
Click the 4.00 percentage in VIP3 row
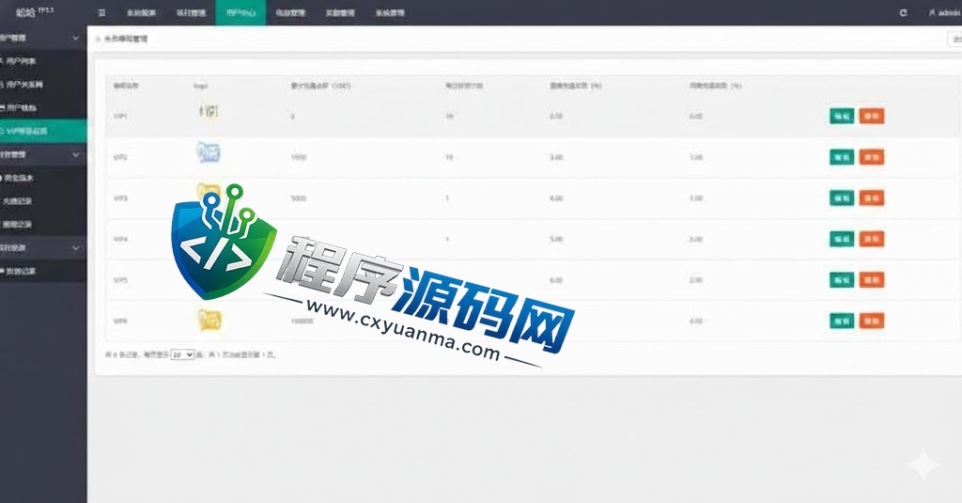pos(556,198)
